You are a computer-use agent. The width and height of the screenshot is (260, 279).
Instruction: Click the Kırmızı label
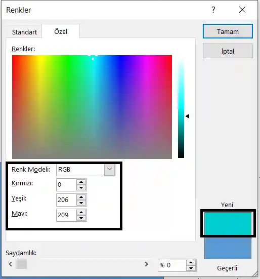(22, 183)
